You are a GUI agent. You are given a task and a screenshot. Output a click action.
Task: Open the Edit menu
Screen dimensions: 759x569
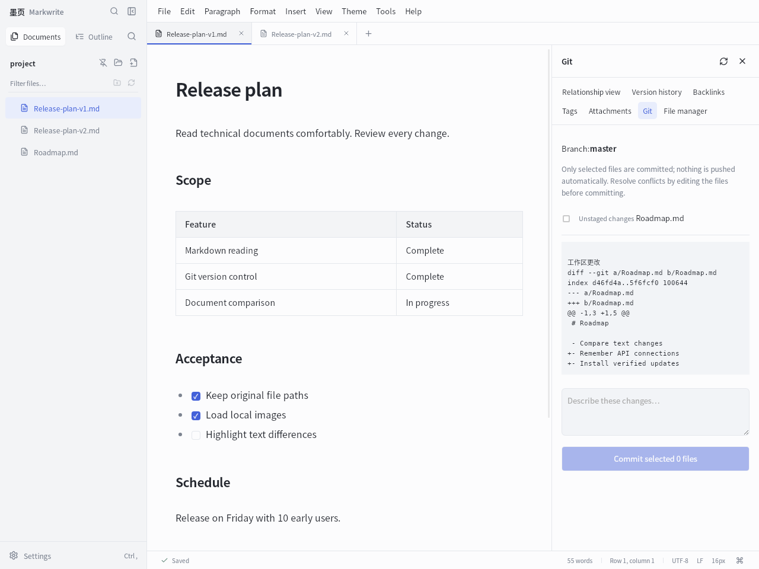[x=187, y=11]
